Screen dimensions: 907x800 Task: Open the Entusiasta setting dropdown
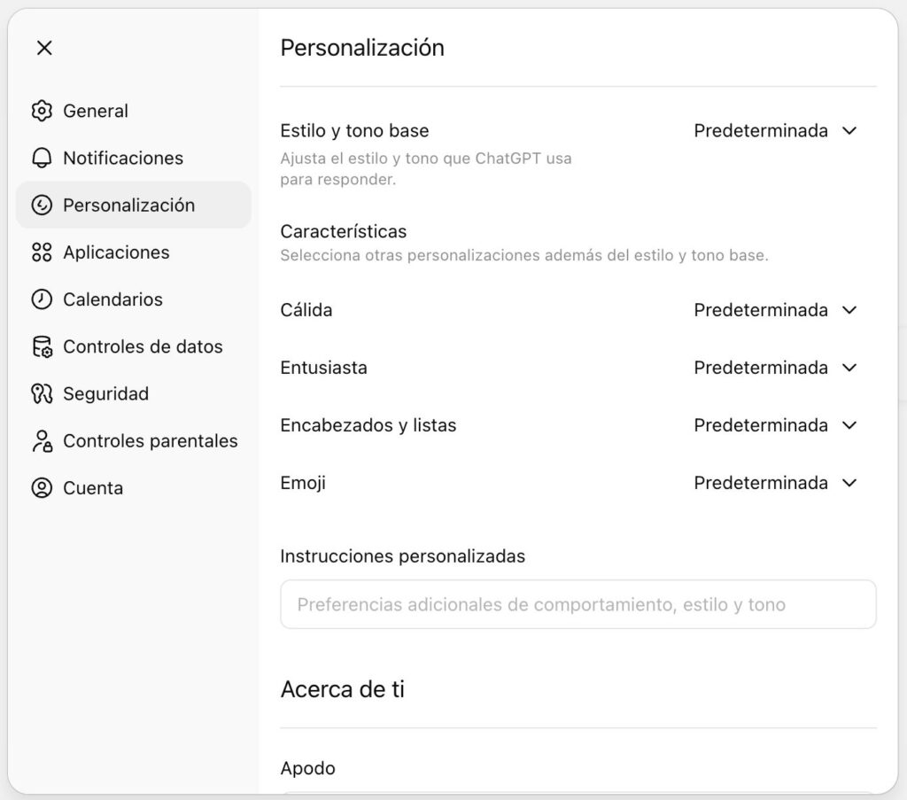775,368
